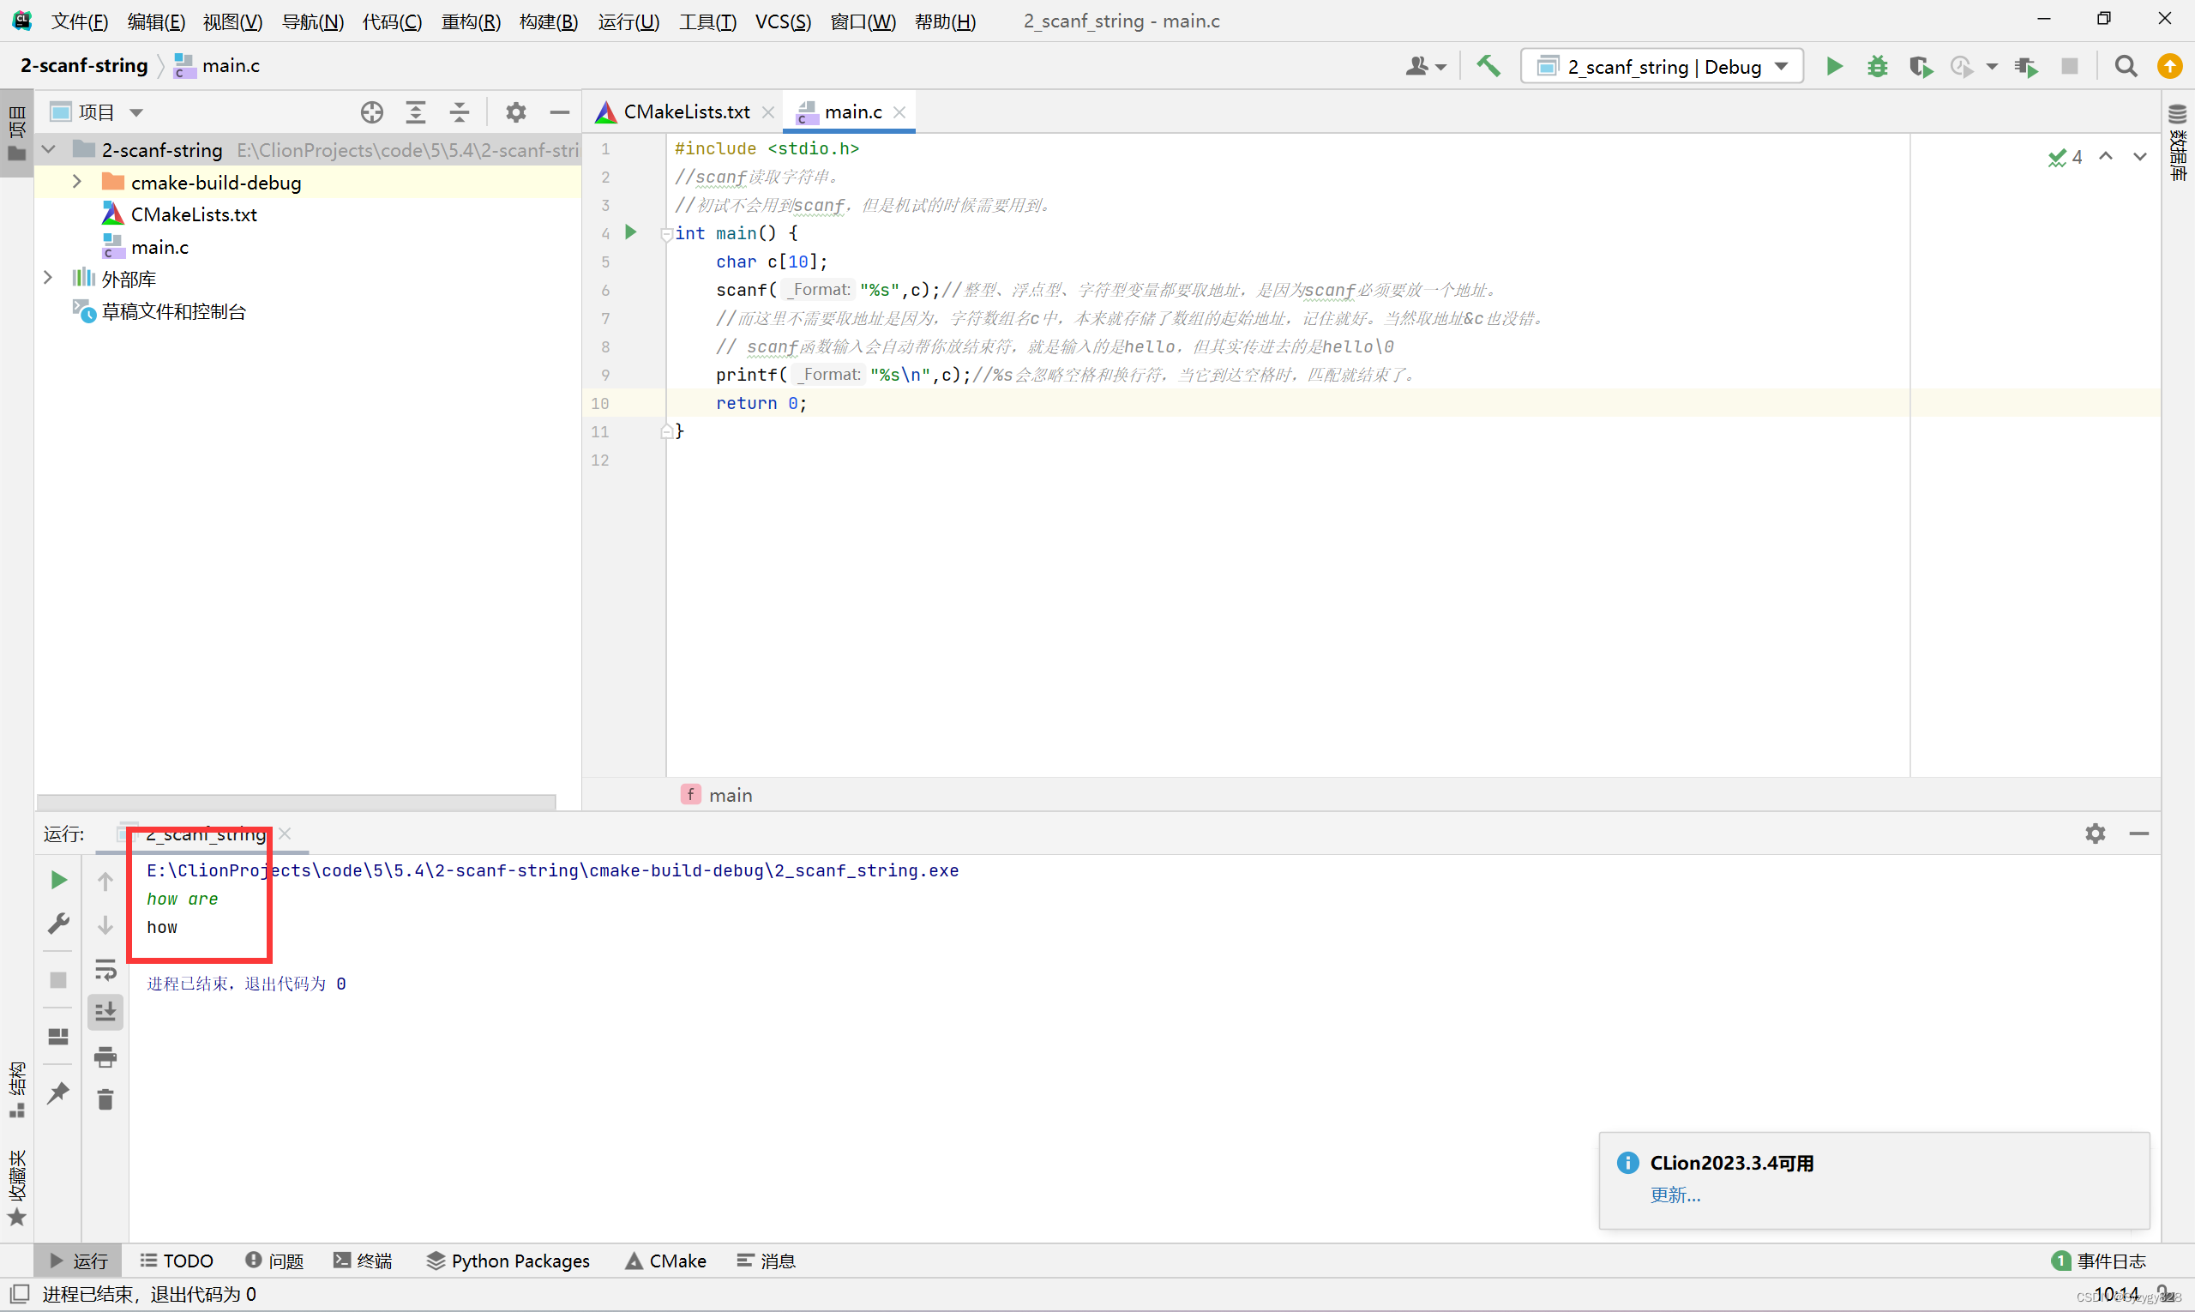This screenshot has width=2195, height=1312.
Task: Rerun program in Run panel
Action: tap(58, 880)
